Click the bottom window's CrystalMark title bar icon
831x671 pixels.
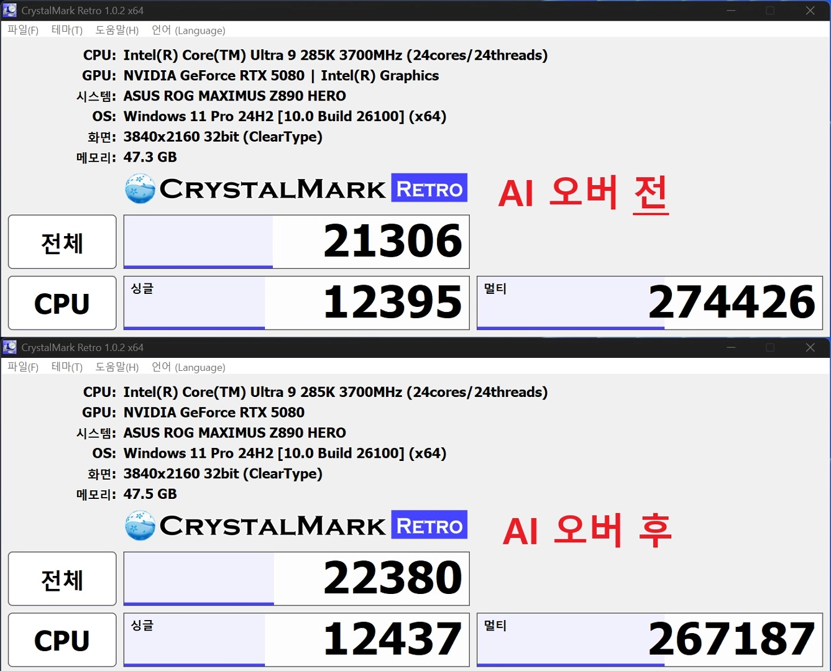point(10,347)
